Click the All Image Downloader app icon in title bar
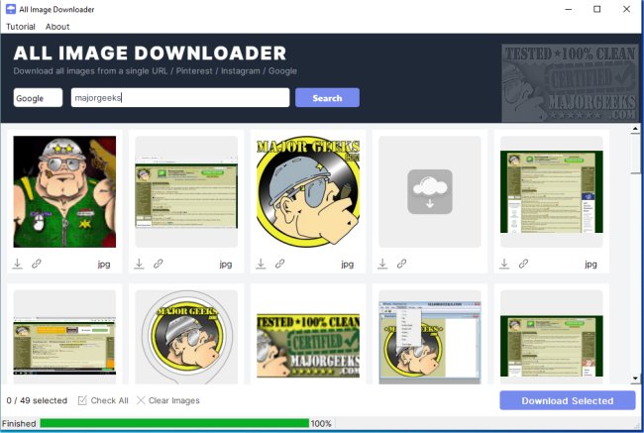Screen dimensions: 644x433 click(11, 9)
